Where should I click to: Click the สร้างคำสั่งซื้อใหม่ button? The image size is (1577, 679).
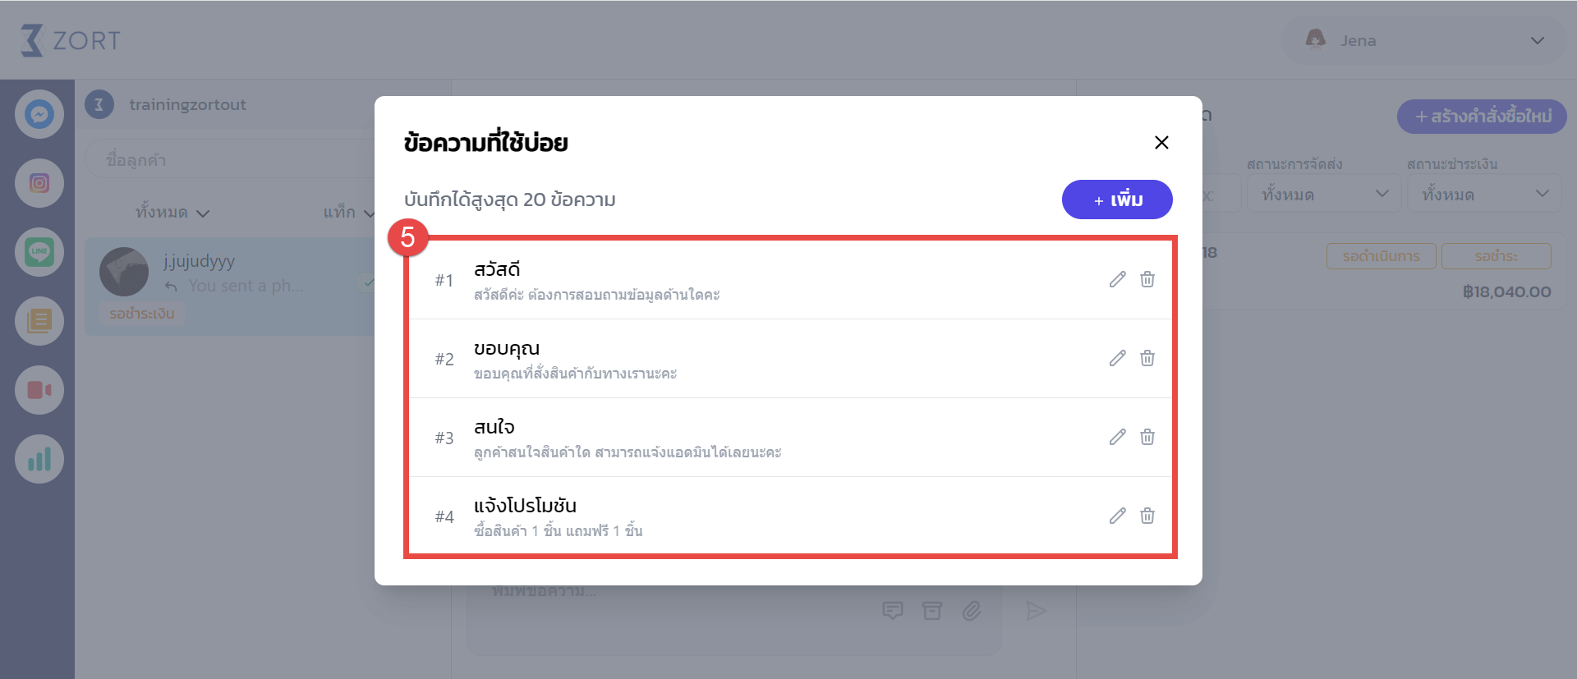pos(1482,117)
